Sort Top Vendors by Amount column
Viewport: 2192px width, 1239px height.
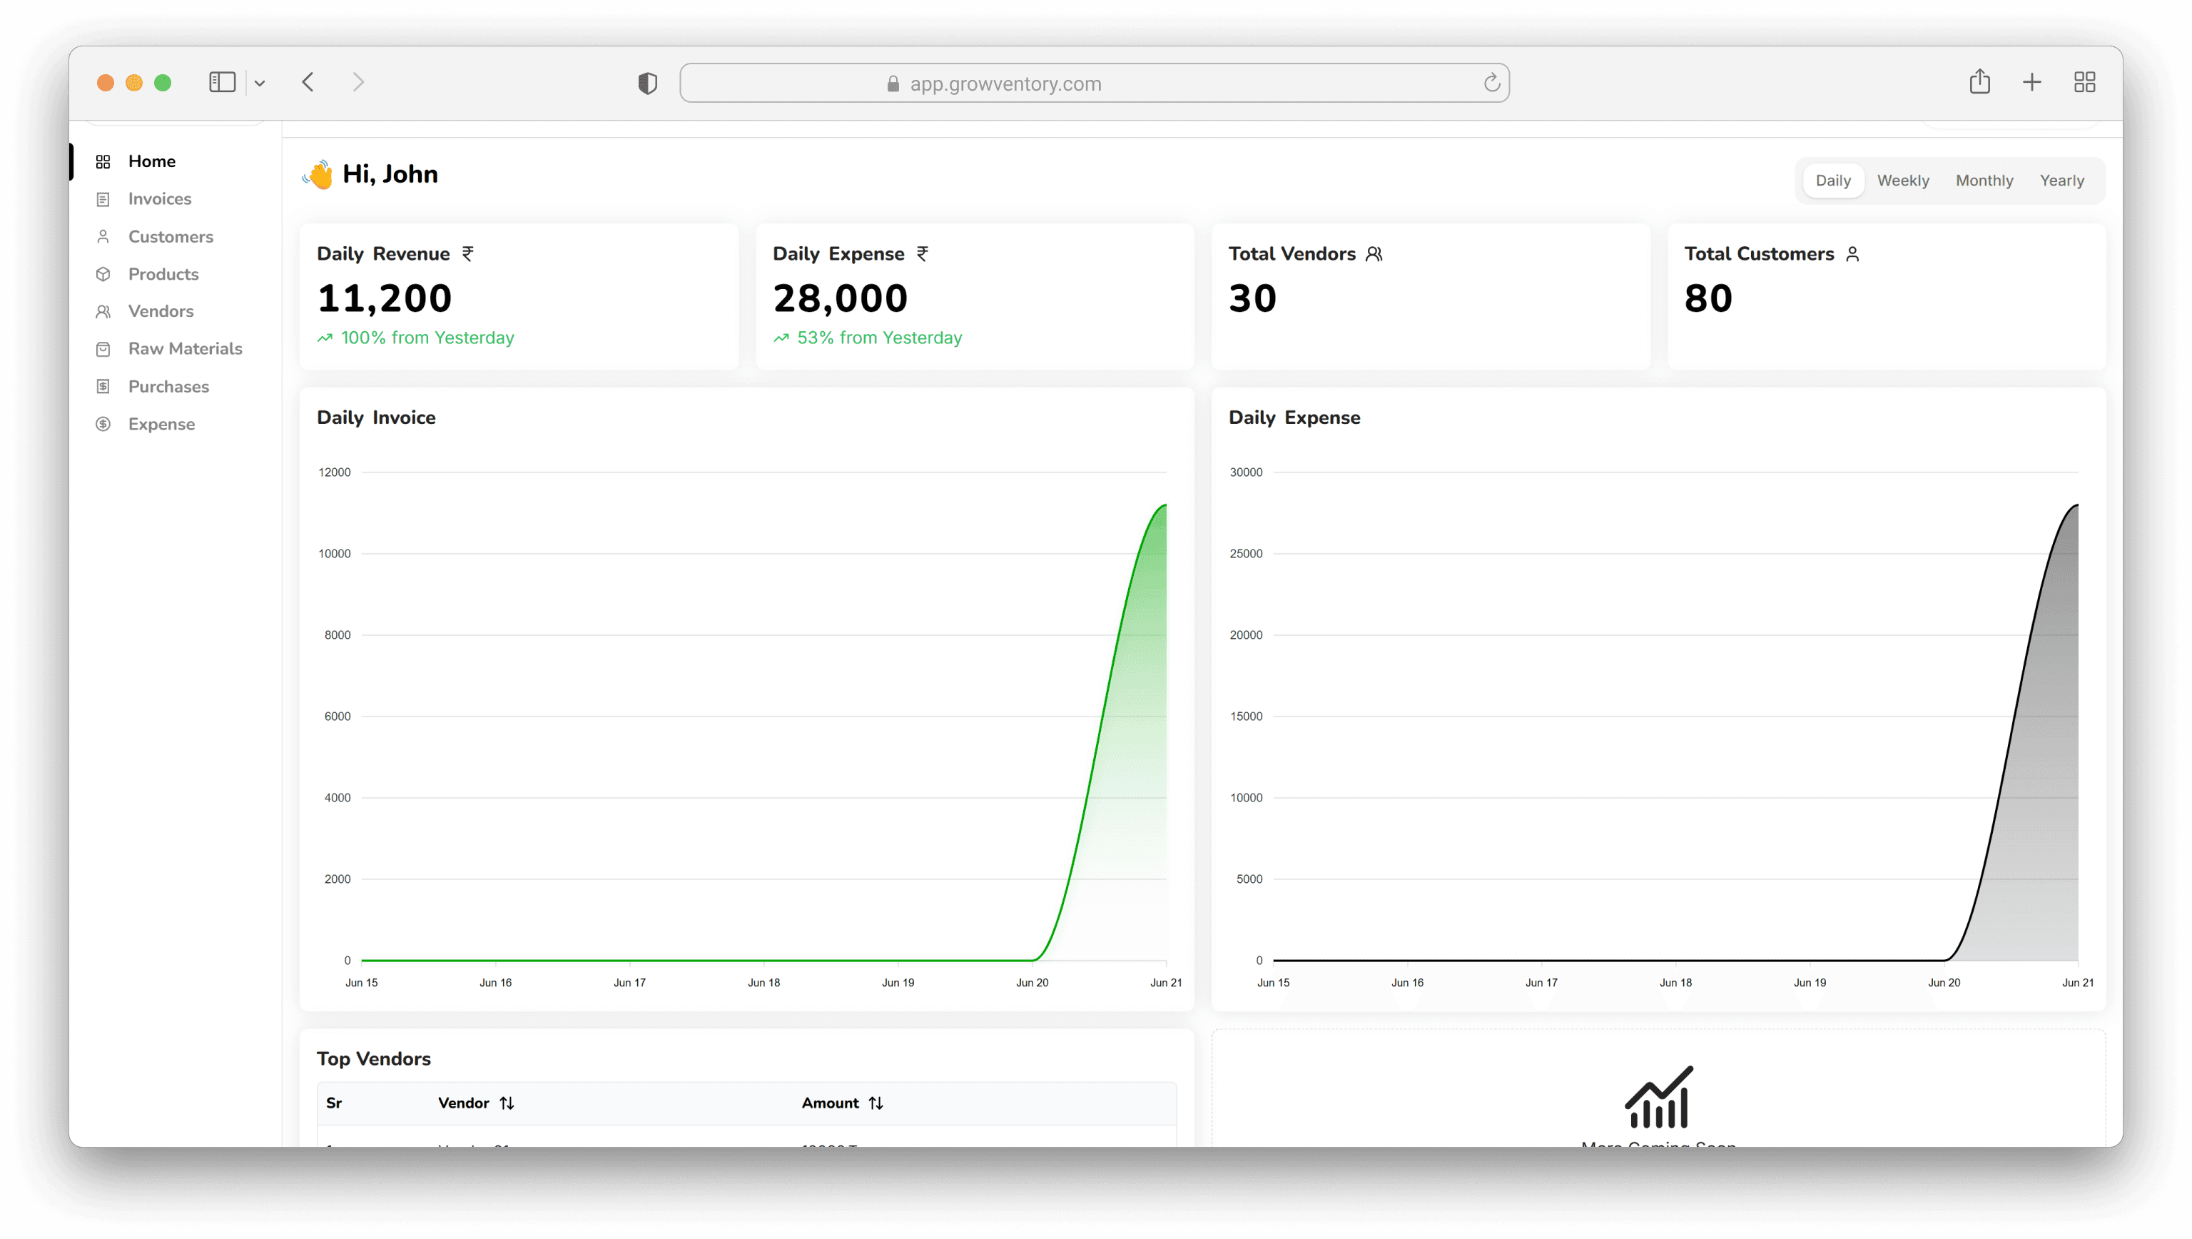pyautogui.click(x=876, y=1103)
